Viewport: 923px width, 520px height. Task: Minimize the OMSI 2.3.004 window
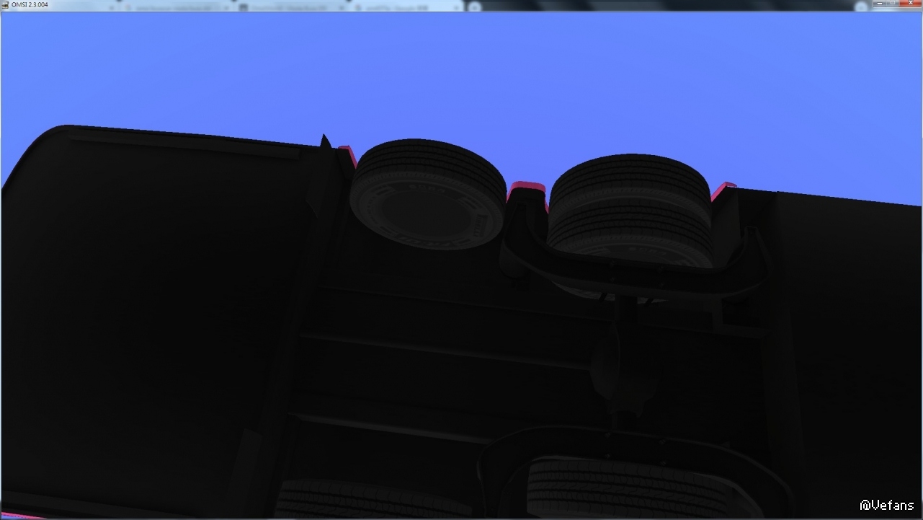coord(880,4)
